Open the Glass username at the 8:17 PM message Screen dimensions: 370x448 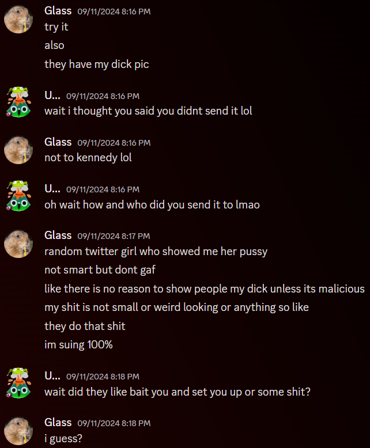tap(58, 236)
